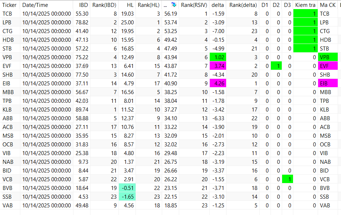The height and width of the screenshot is (215, 341).
Task: Click the HL value 8.57 in OCB row
Action: (x=129, y=144)
